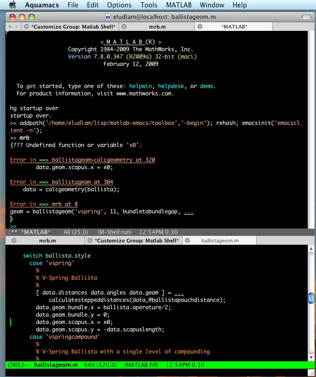Close the ballistageom.m tab

click(x=187, y=241)
